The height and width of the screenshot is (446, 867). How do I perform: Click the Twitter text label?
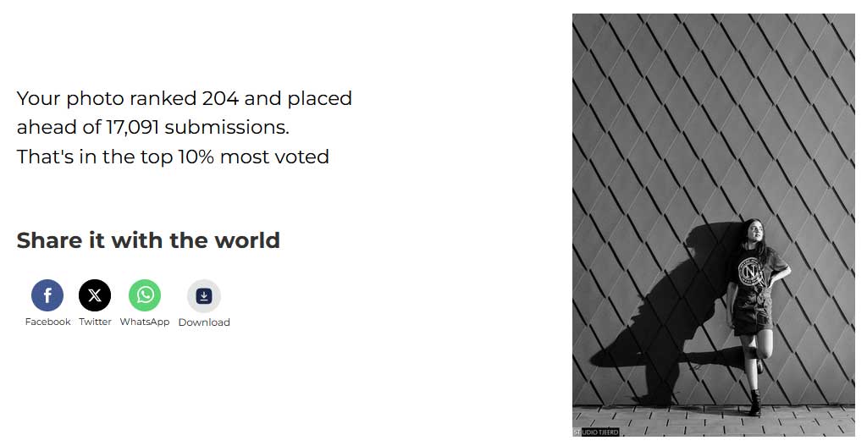click(x=95, y=322)
